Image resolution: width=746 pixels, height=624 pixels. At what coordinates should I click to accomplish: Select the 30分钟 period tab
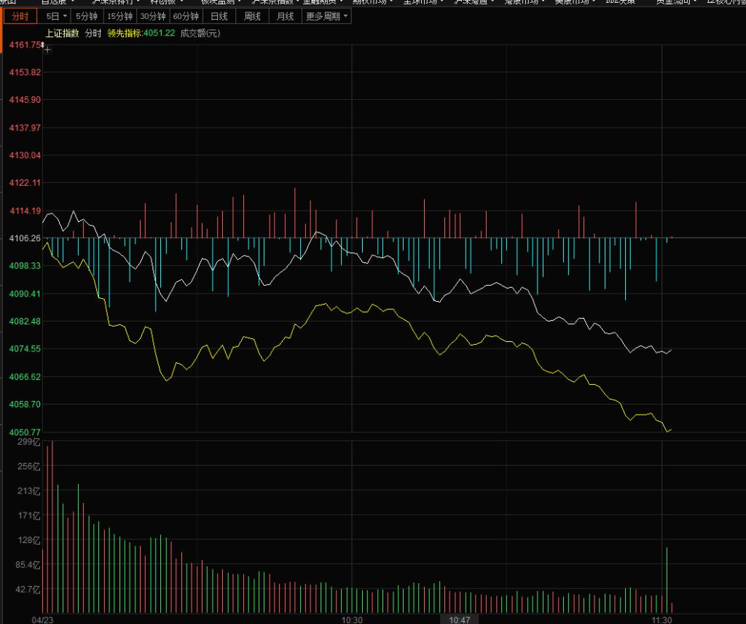click(x=153, y=16)
